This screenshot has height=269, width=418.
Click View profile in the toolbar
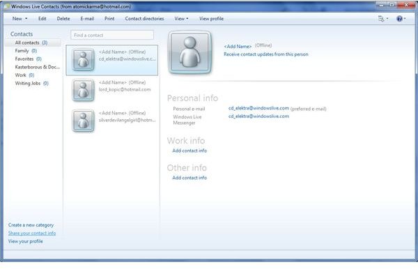211,19
